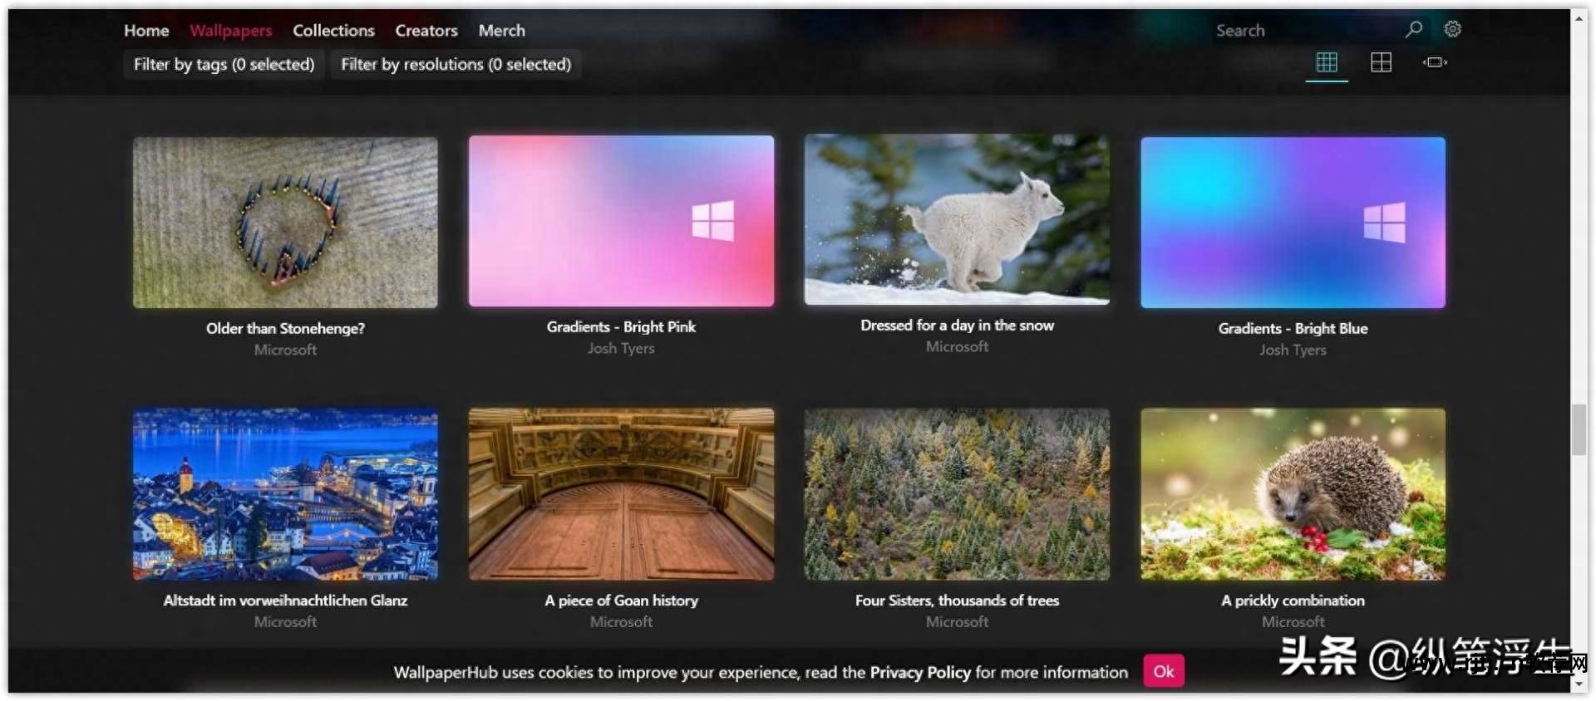Screen dimensions: 1596x701
Task: Click the title 'Dressed for a day in the snow'
Action: [x=957, y=325]
